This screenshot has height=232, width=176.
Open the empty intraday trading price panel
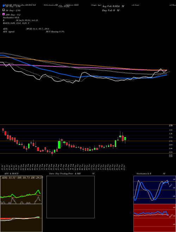point(70,197)
